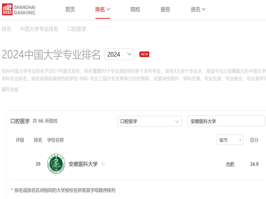Screen dimensions: 266x199
Task: Click 中国大学专业排名 breadcrumb link
Action: point(39,29)
